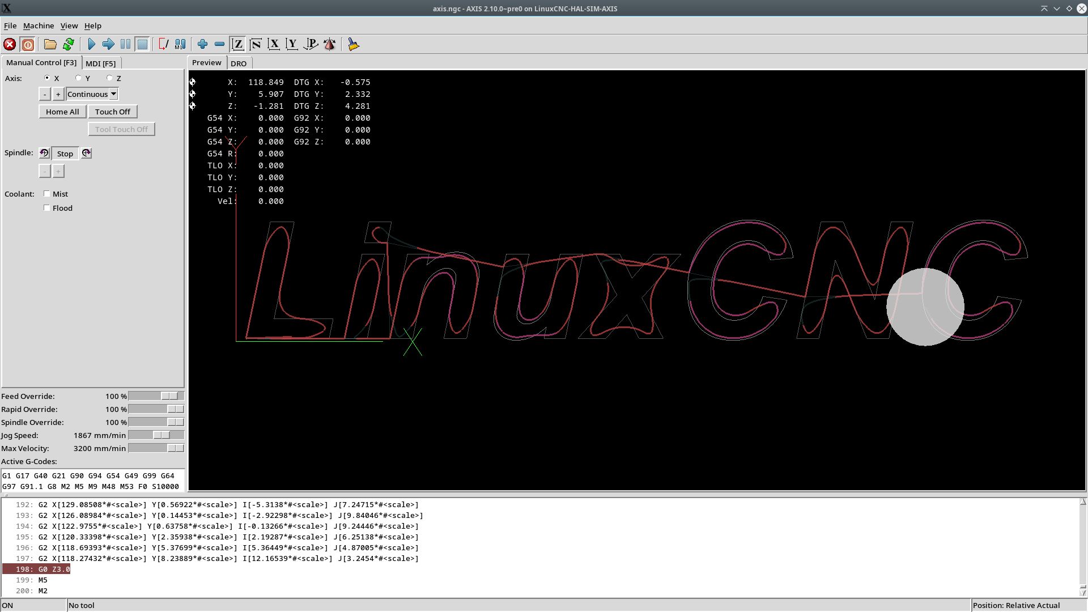Toggle skip lines with block delete icon
1088x612 pixels.
[x=163, y=44]
